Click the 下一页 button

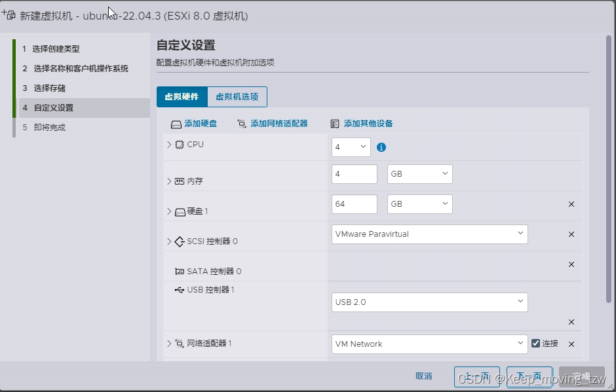click(x=529, y=376)
